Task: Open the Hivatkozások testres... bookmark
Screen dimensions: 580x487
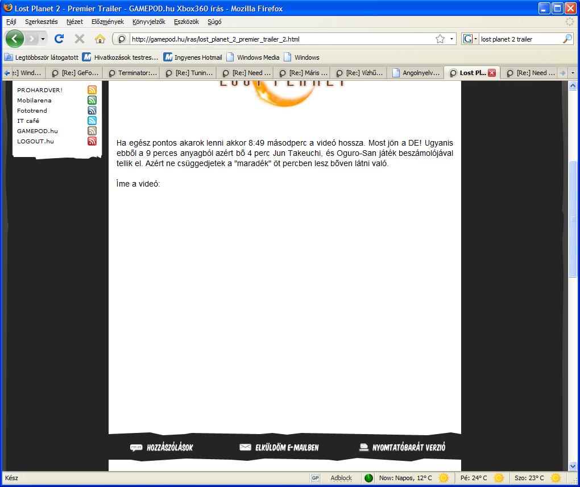Action: click(120, 57)
